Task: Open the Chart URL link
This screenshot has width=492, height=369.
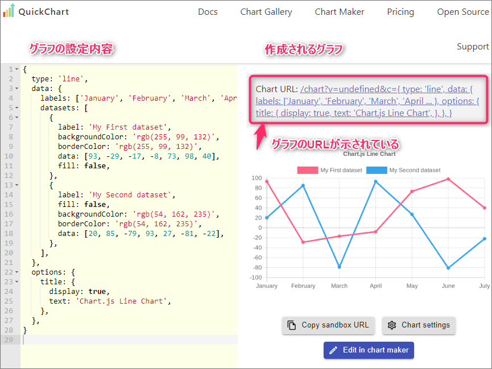Action: (x=367, y=101)
